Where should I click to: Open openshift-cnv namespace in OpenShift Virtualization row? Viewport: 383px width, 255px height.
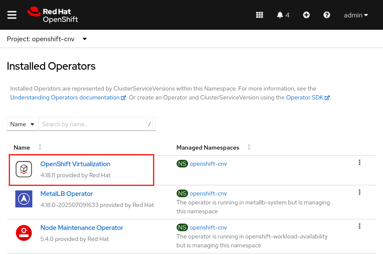[x=209, y=164]
